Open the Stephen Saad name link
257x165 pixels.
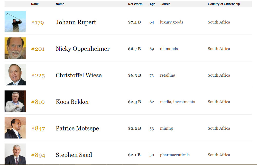(x=74, y=155)
